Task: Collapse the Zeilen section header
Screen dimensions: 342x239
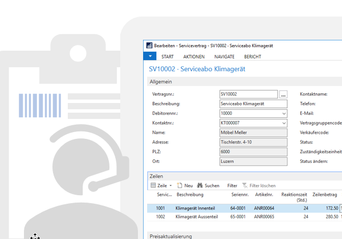Action: [245, 176]
